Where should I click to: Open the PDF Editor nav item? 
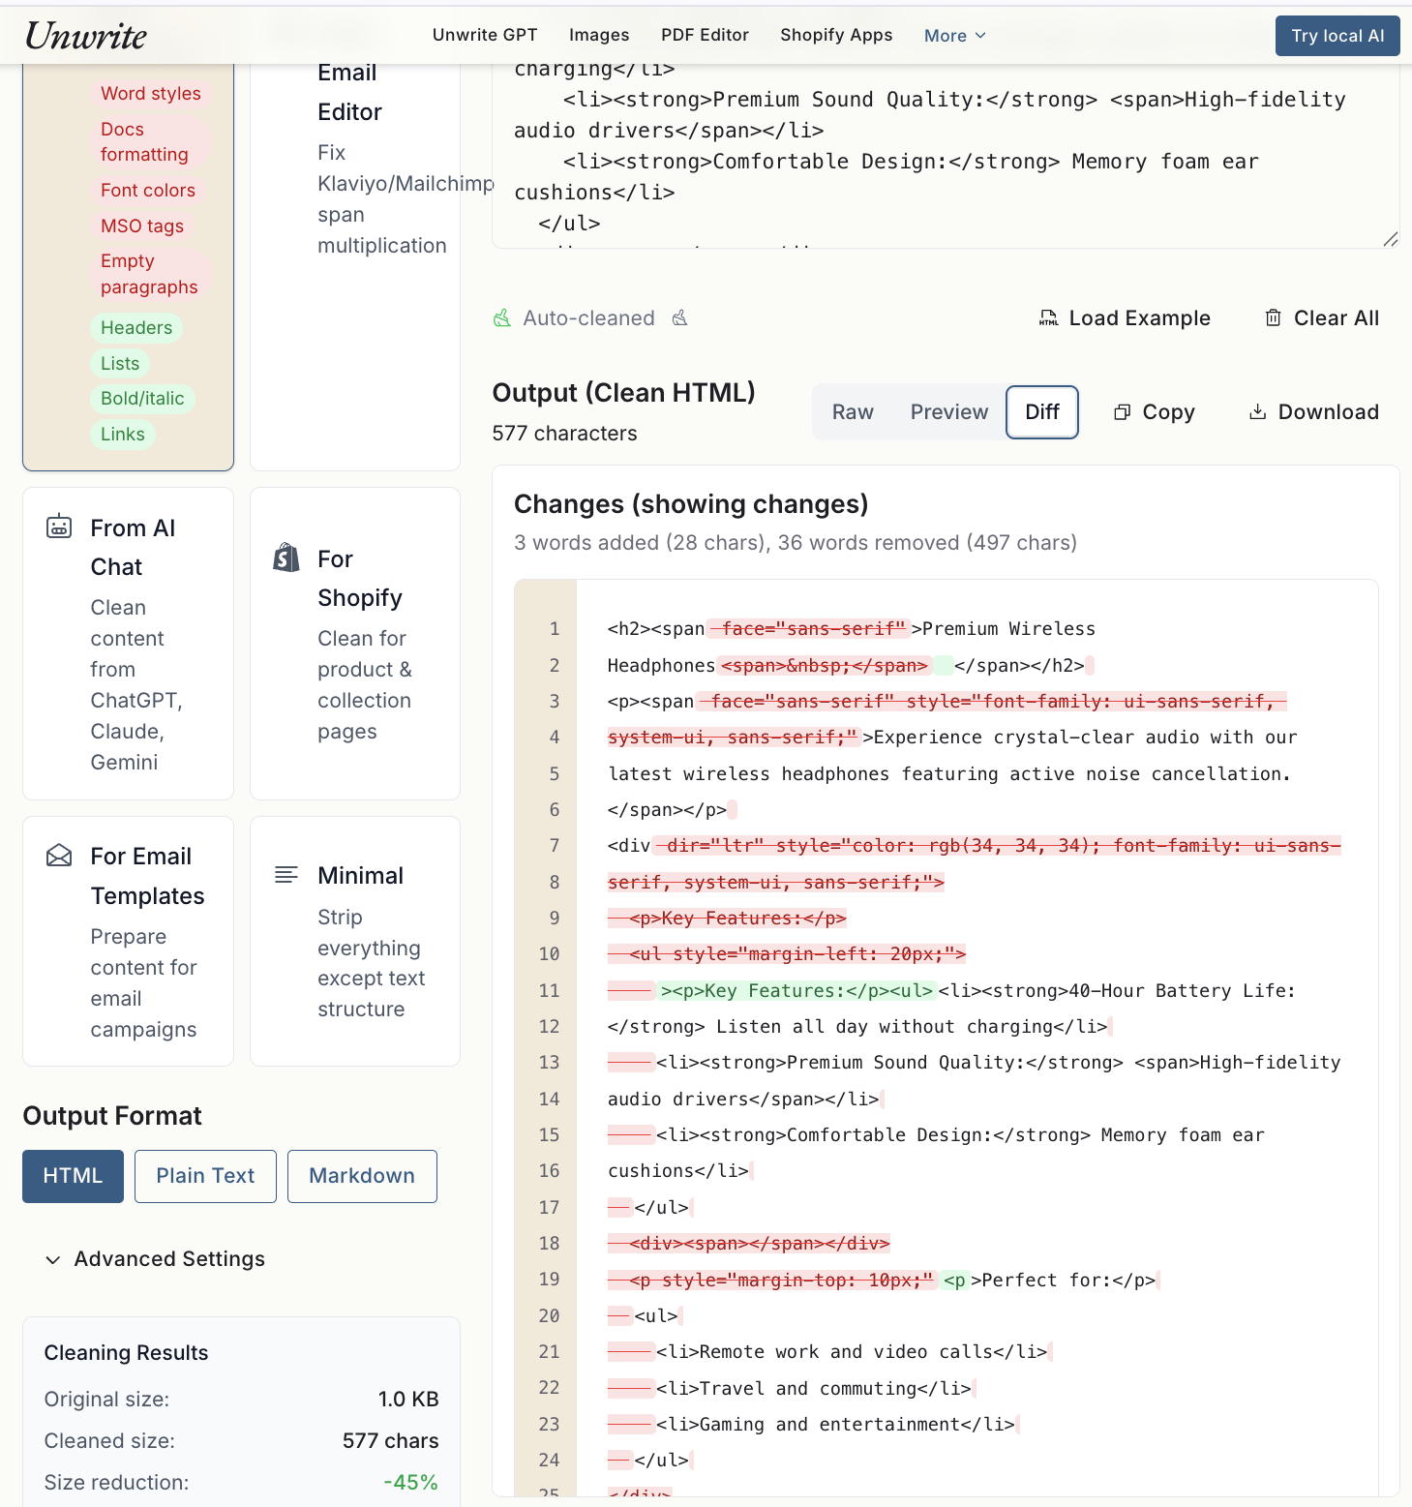pyautogui.click(x=705, y=35)
